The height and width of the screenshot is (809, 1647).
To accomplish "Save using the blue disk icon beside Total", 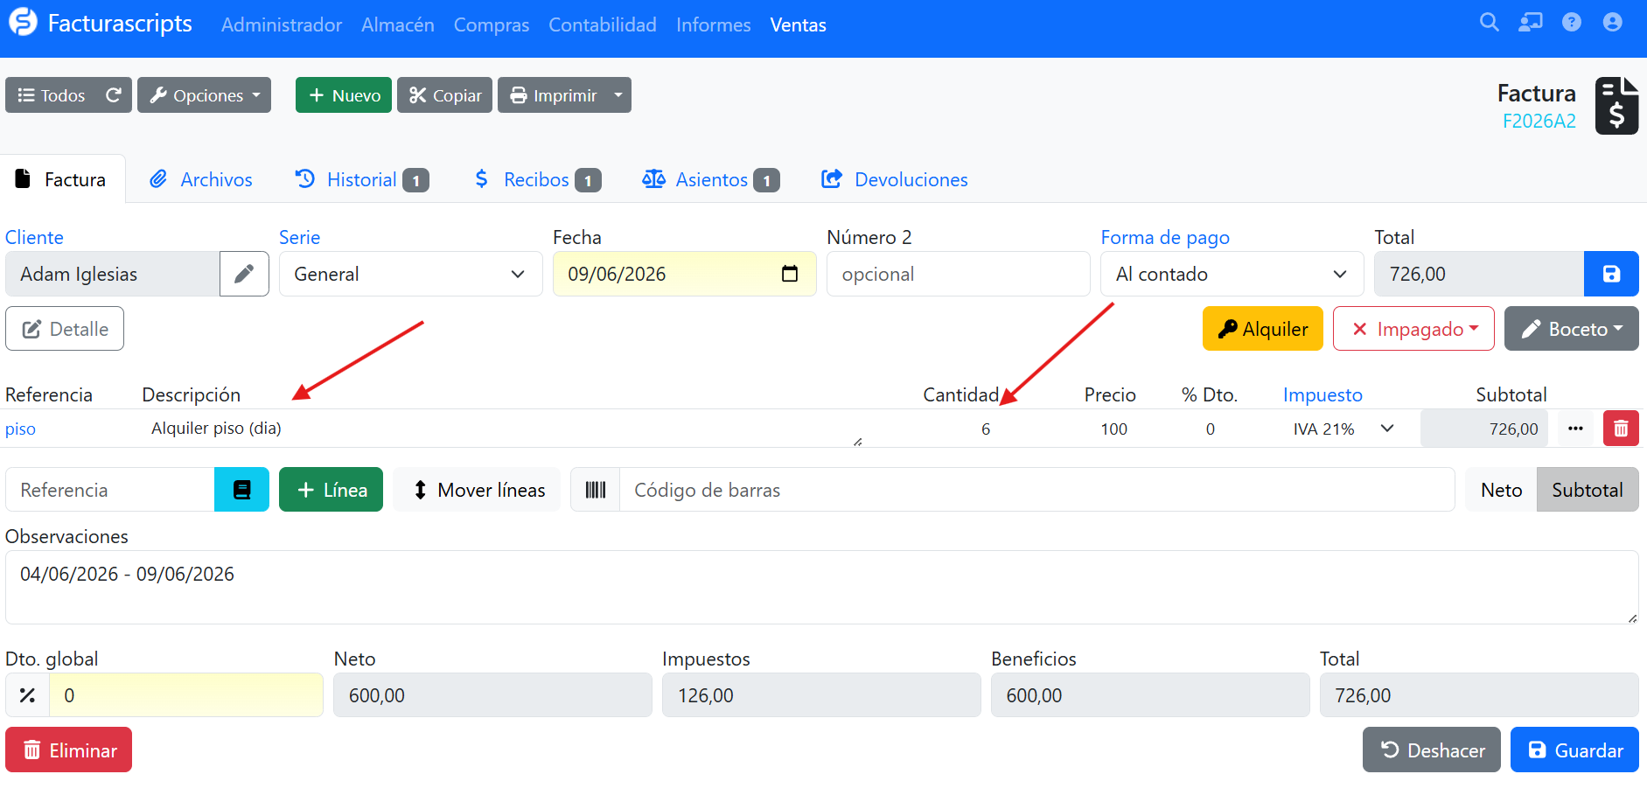I will point(1611,274).
